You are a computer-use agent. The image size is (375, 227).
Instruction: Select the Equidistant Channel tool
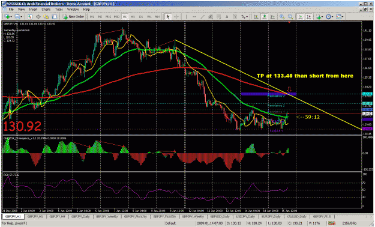point(211,17)
